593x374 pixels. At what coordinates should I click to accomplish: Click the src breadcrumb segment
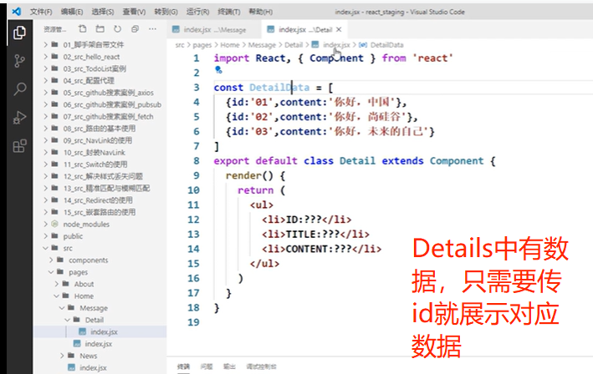[180, 45]
